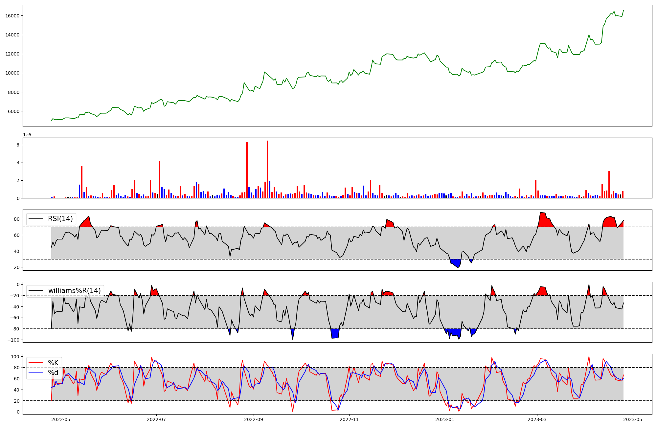Click the black line sample in williams%R legend
Screen dimensions: 657x427
pyautogui.click(x=36, y=291)
